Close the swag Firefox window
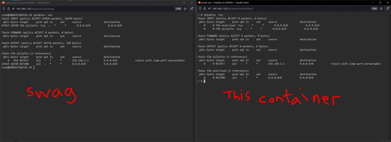391x142 pixels. pos(191,2)
